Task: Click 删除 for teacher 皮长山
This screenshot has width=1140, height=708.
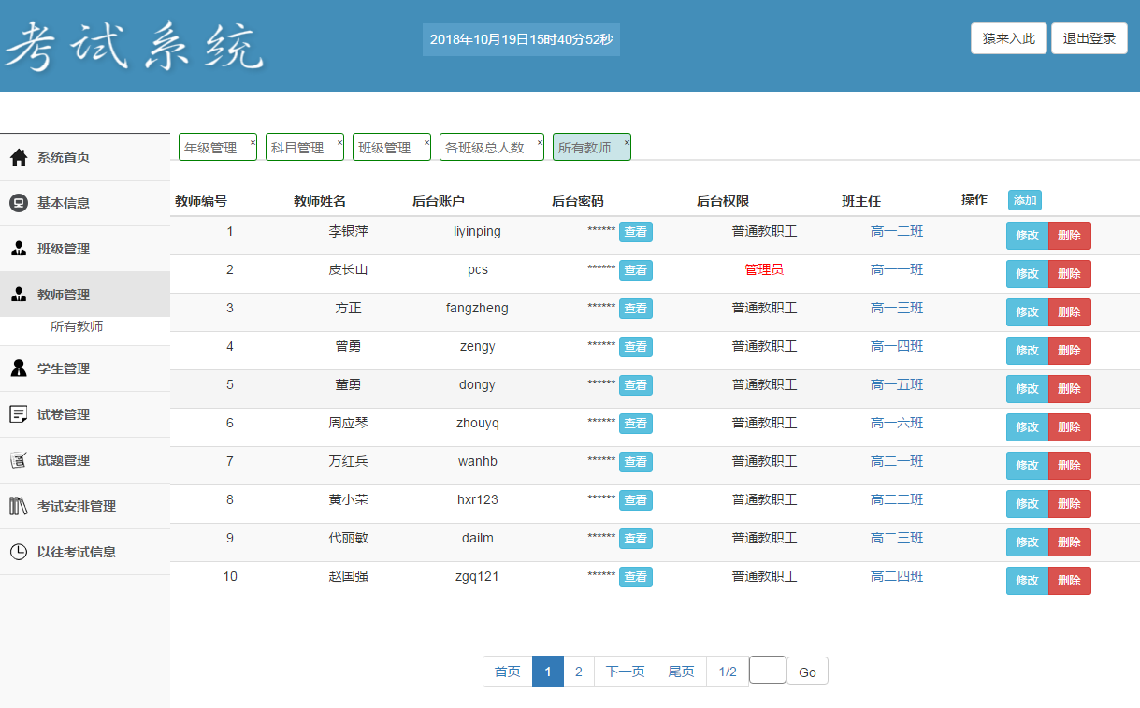Action: pos(1069,274)
